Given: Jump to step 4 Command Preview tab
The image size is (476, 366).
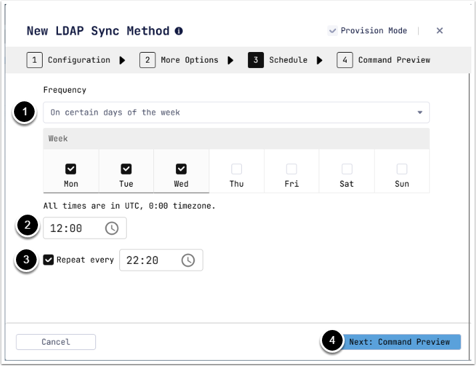Looking at the screenshot, I should (x=384, y=60).
